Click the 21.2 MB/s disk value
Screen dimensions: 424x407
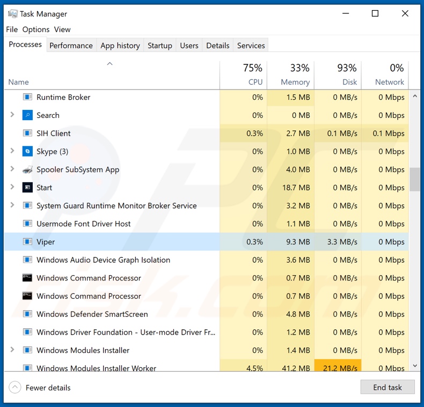point(340,368)
